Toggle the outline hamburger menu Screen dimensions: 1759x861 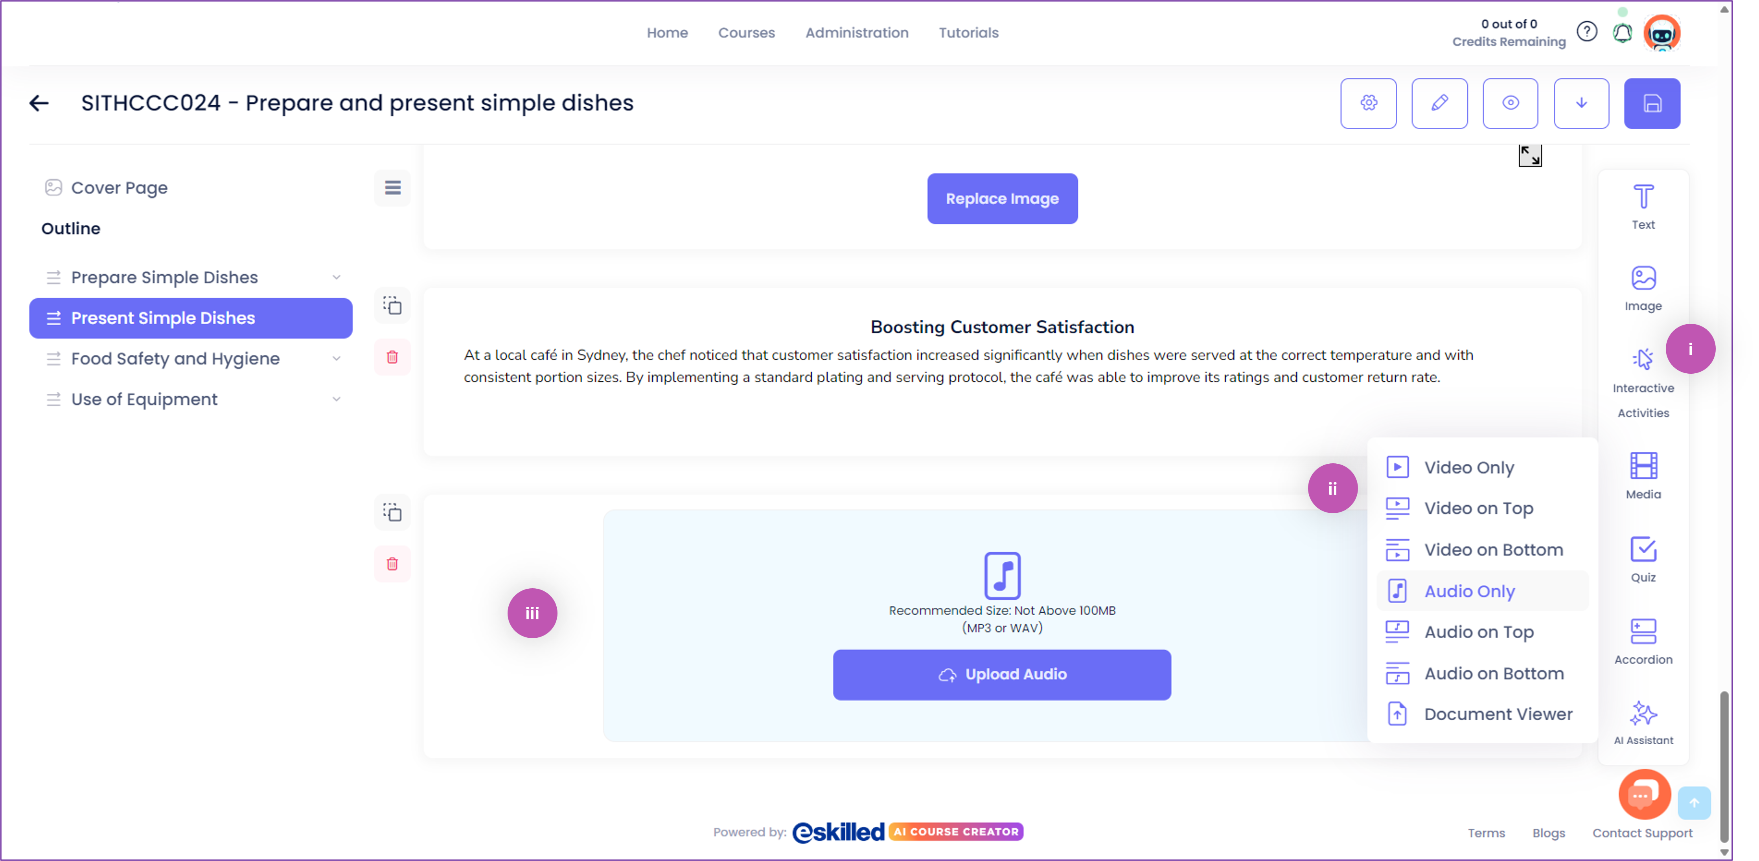click(392, 187)
